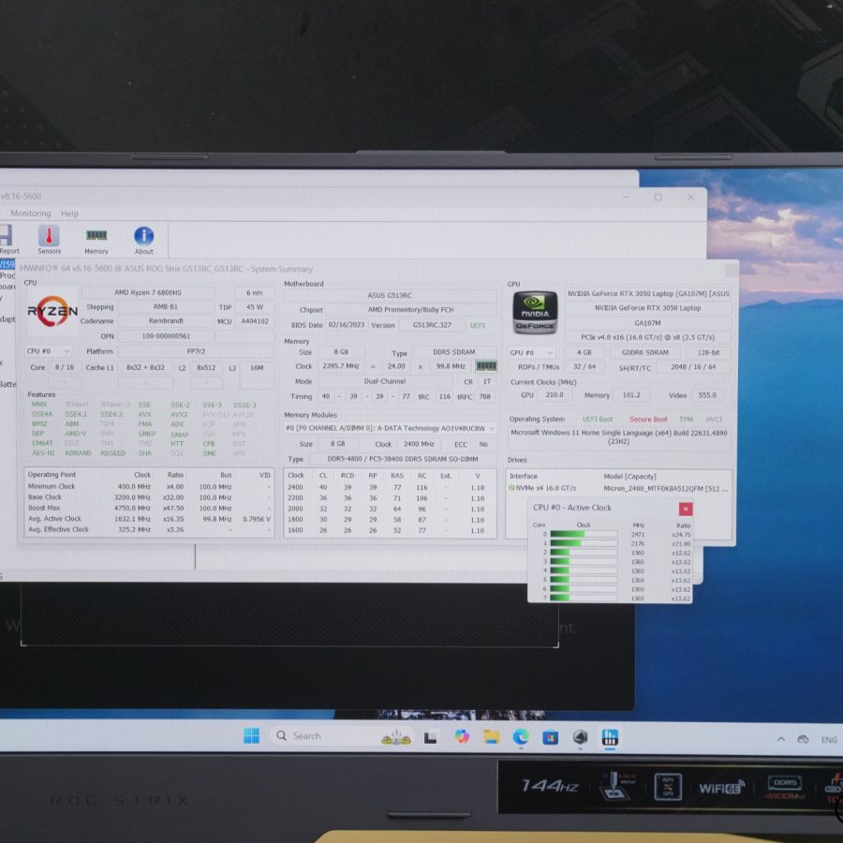Open the CPU #0 selector dropdown
The width and height of the screenshot is (843, 843).
tap(49, 351)
